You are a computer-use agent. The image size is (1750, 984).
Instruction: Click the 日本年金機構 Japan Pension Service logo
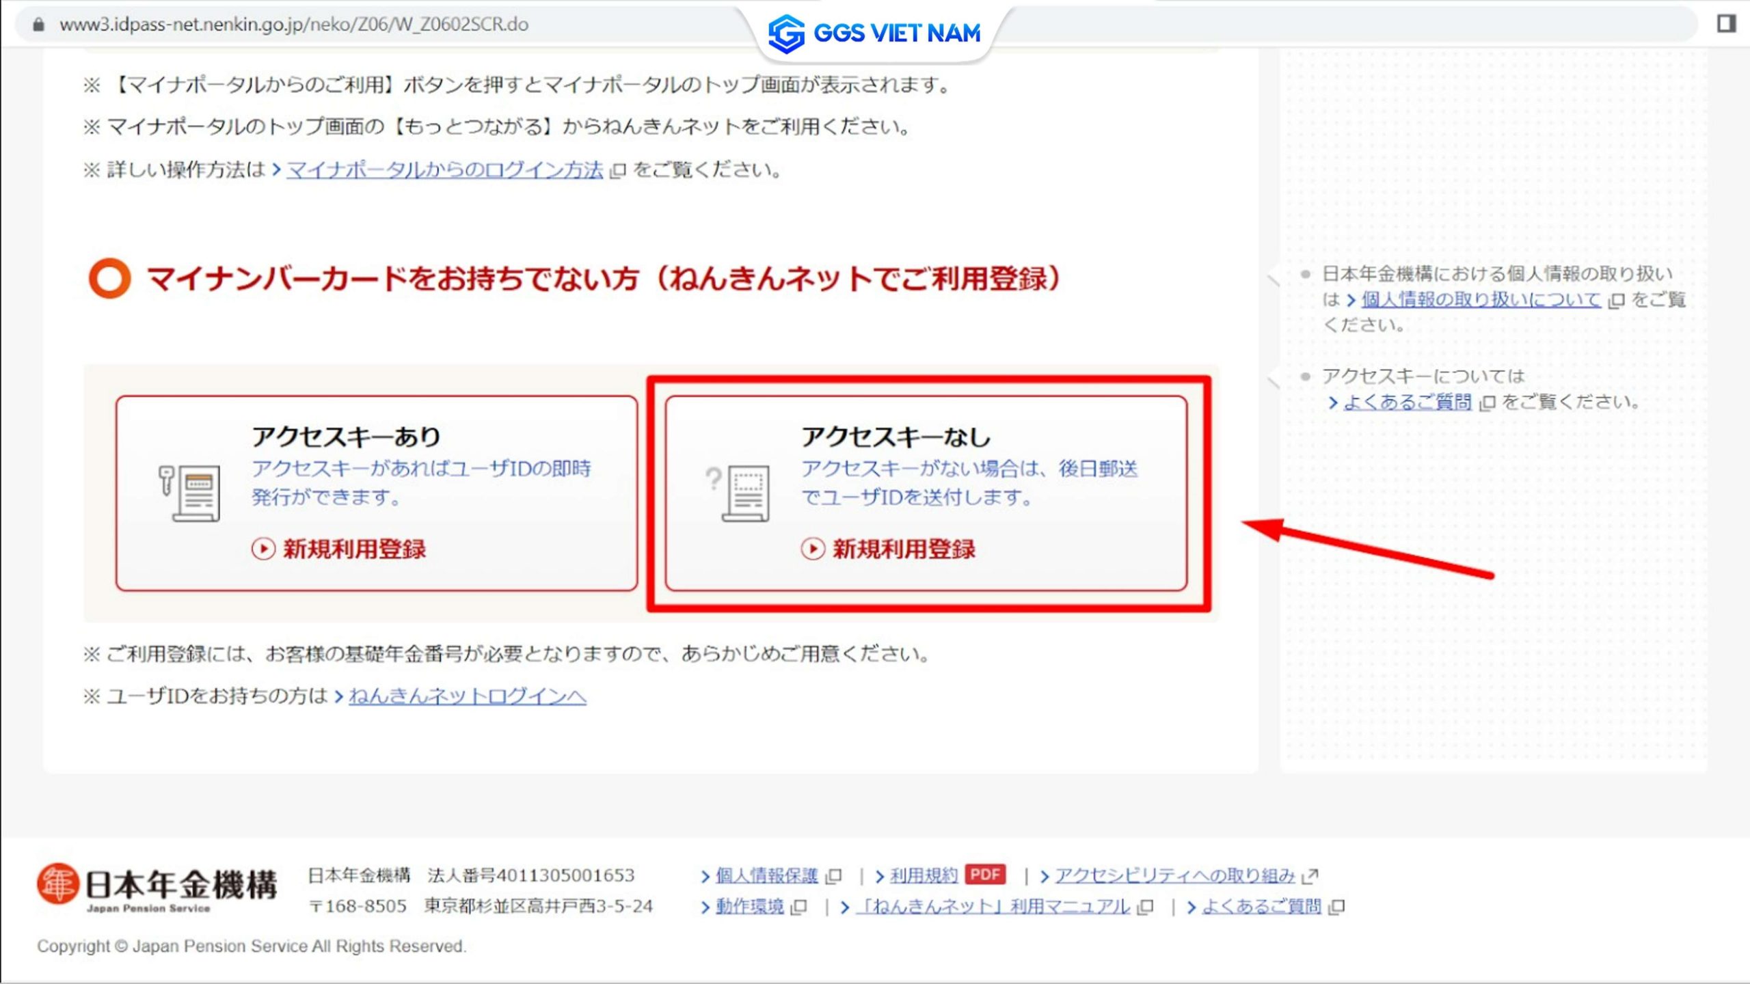click(x=157, y=887)
